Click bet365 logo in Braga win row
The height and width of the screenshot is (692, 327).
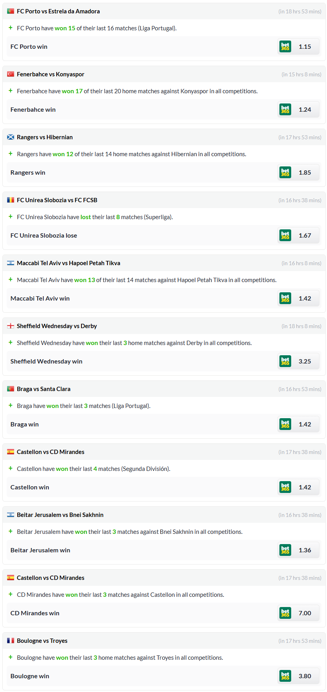coord(285,424)
